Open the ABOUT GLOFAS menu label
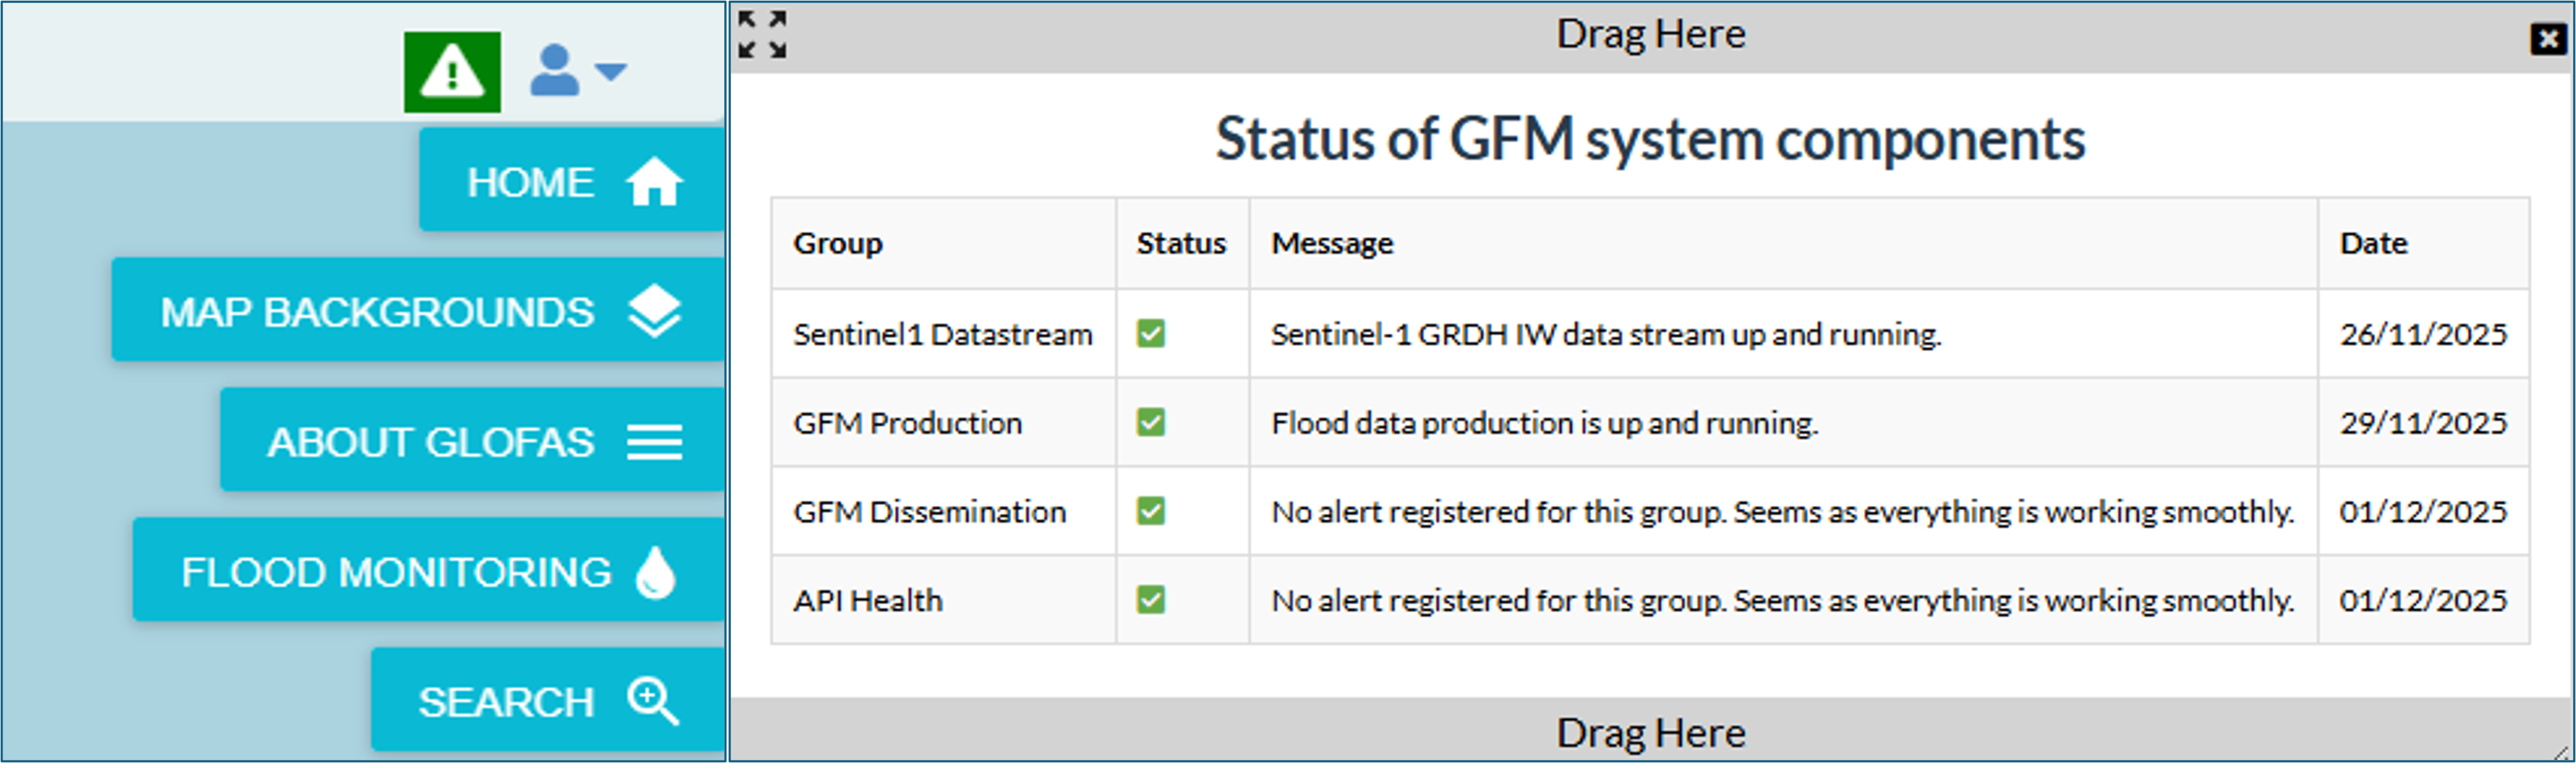The height and width of the screenshot is (763, 2576). (x=431, y=443)
